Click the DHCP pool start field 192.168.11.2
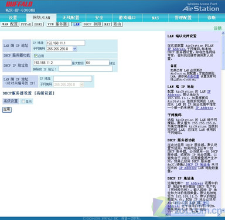Image resolution: width=225 pixels, height=220 pixels. [52, 63]
